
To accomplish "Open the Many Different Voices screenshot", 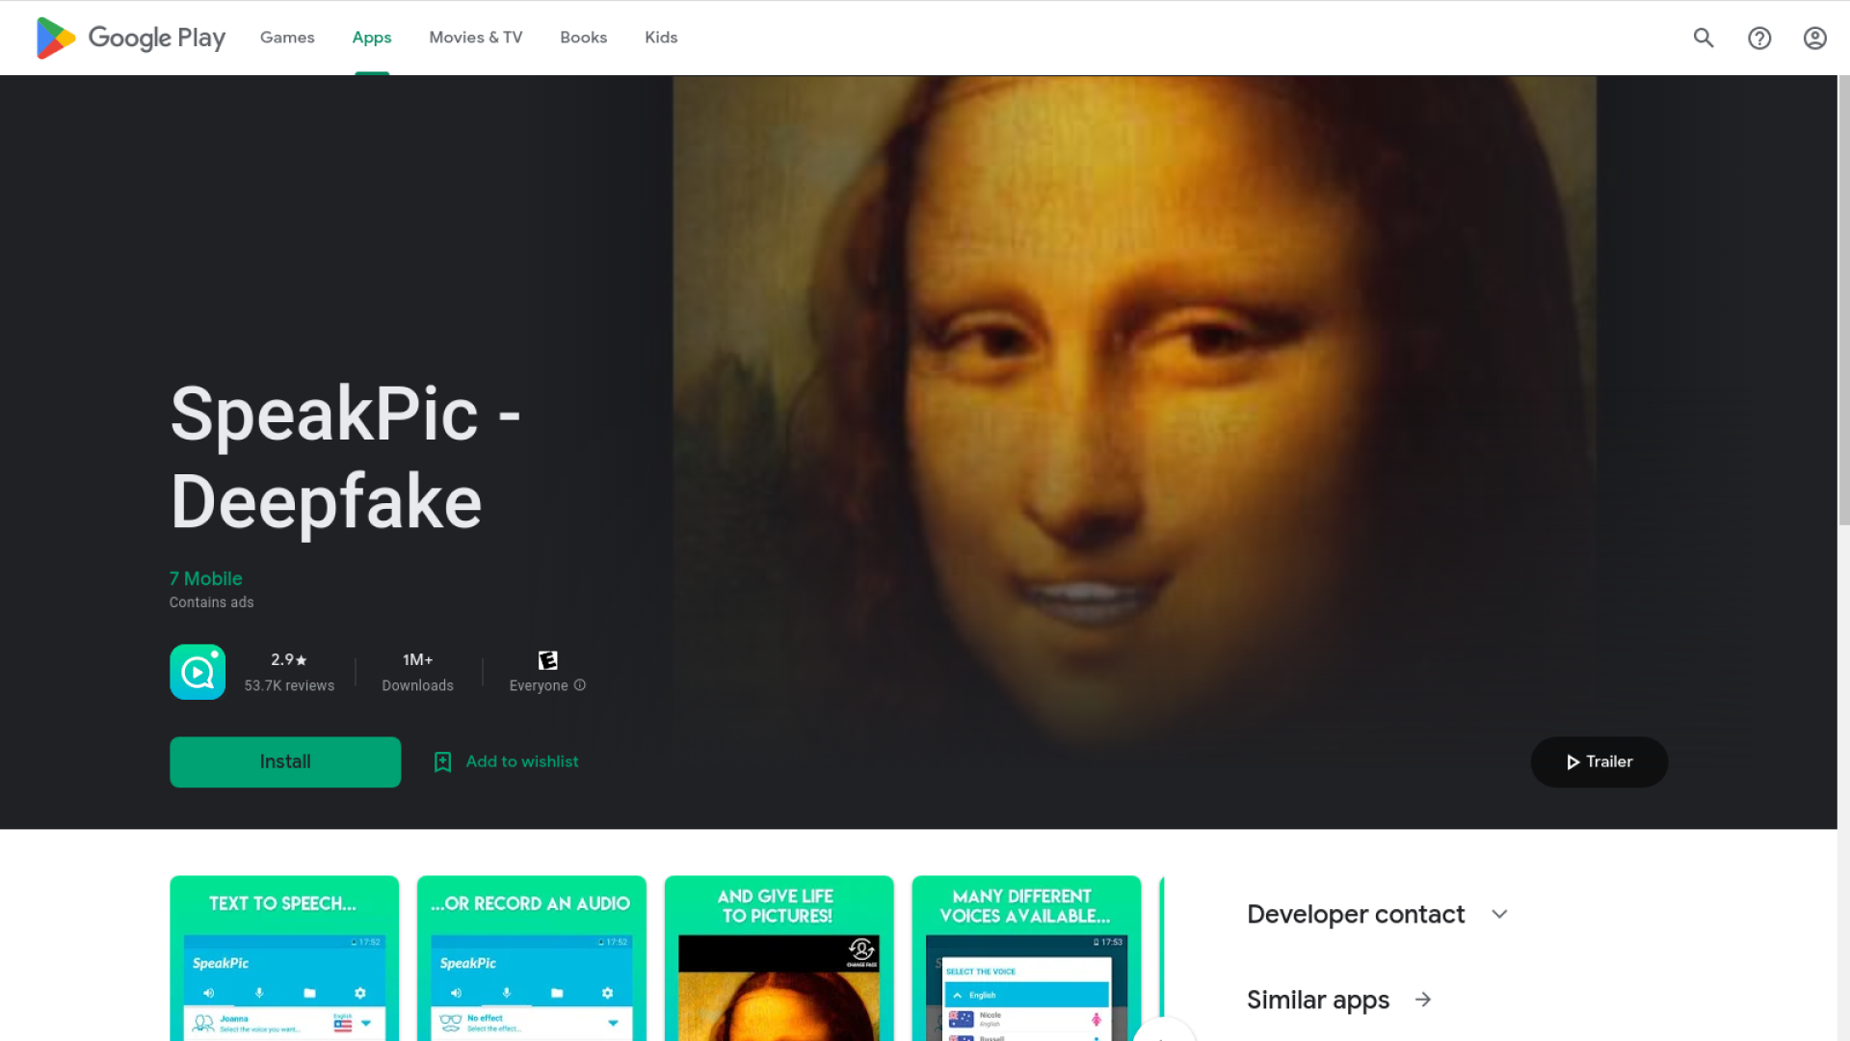I will click(1026, 958).
